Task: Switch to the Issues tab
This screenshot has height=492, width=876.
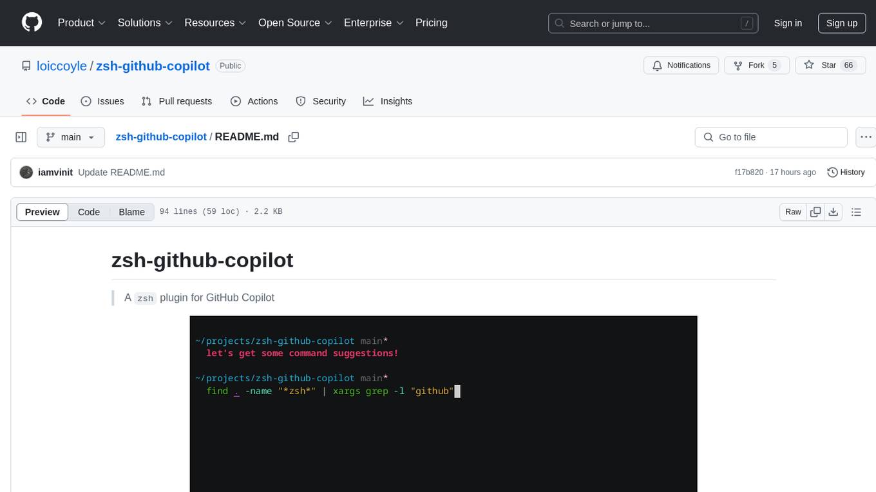Action: click(102, 101)
